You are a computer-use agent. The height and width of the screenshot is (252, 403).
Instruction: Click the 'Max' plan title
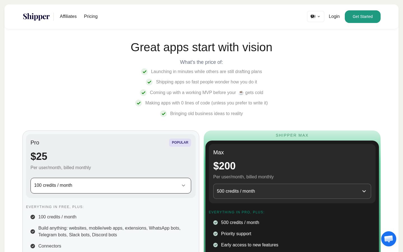coord(219,153)
